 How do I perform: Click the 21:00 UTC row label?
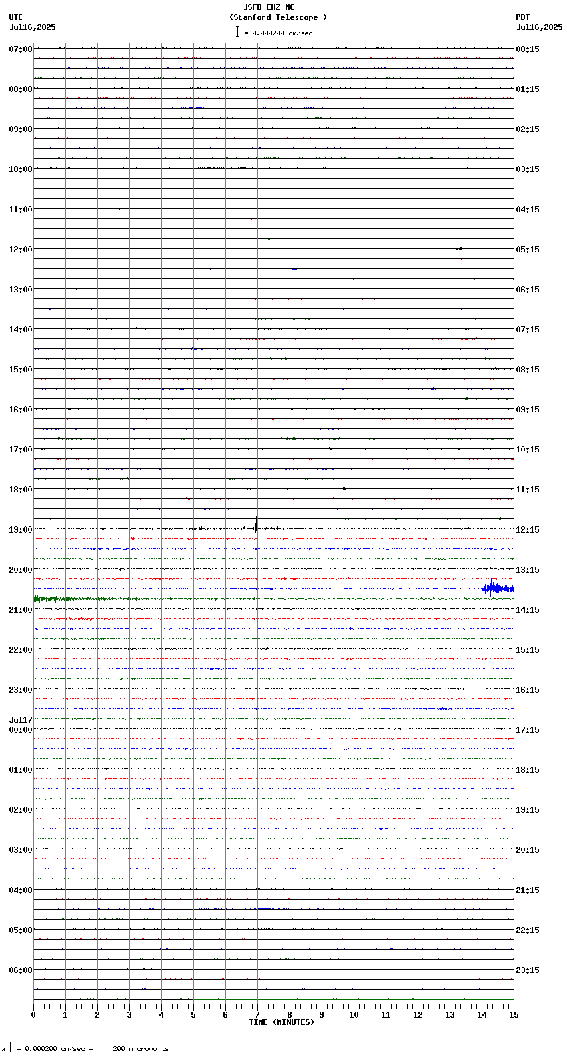click(21, 610)
